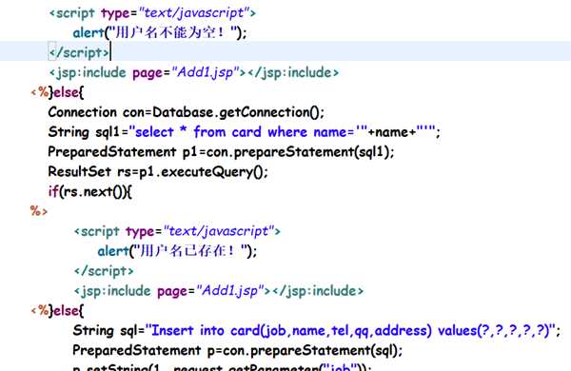Image resolution: width=571 pixels, height=371 pixels.
Task: Click the alert line saying username already exists
Action: click(177, 251)
